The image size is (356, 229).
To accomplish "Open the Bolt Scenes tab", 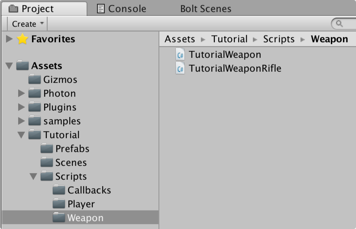I will tap(206, 9).
